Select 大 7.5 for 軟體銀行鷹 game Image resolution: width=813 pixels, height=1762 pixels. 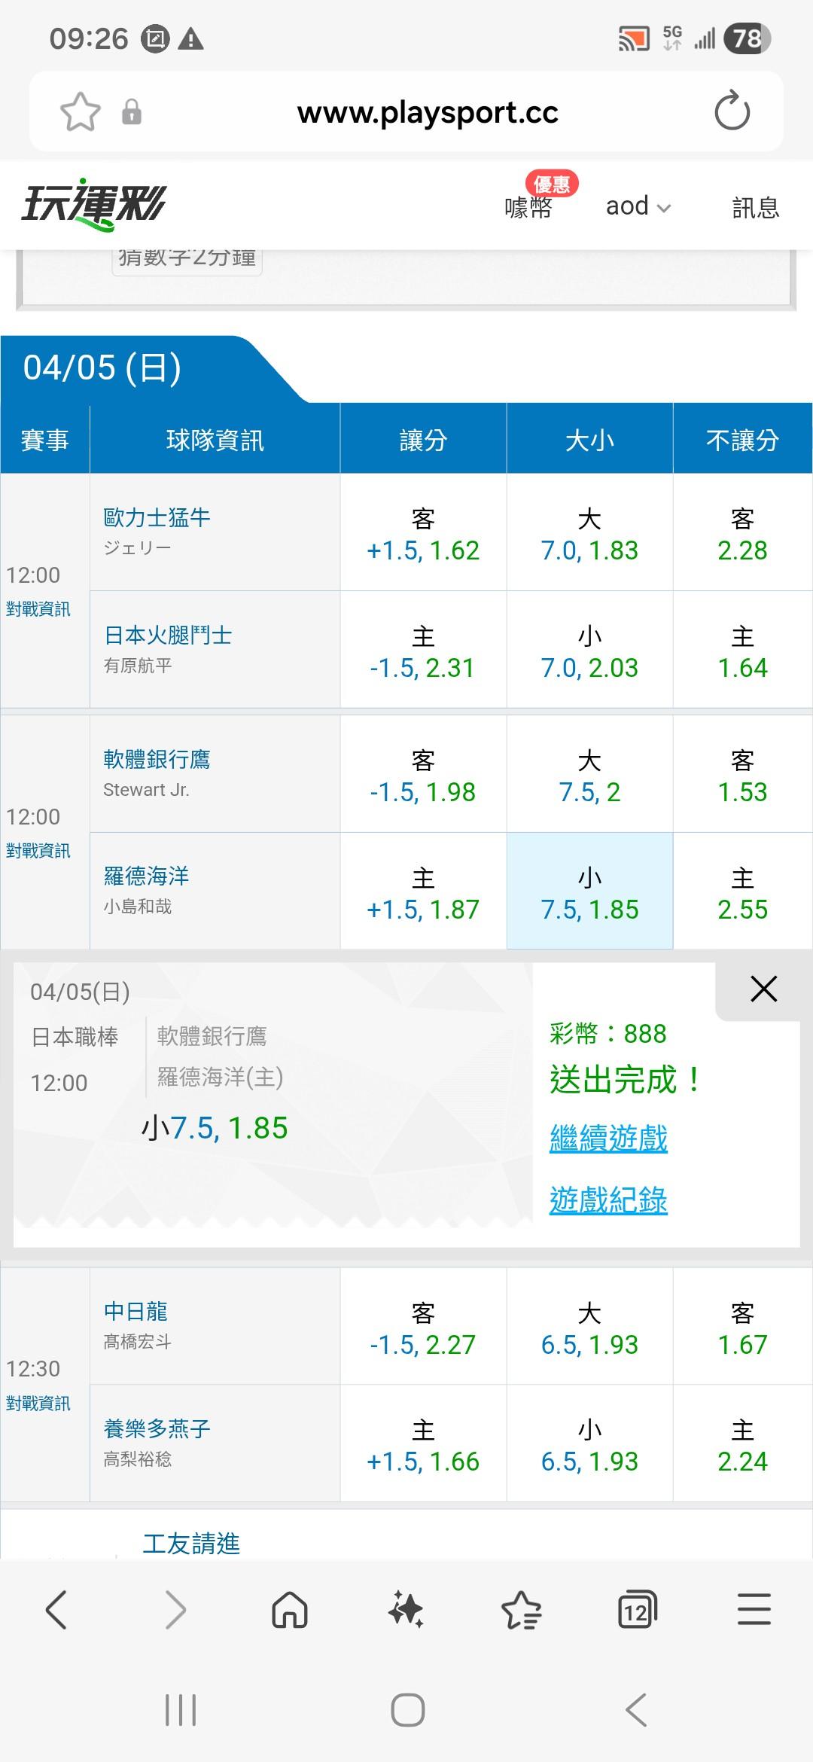pyautogui.click(x=589, y=776)
